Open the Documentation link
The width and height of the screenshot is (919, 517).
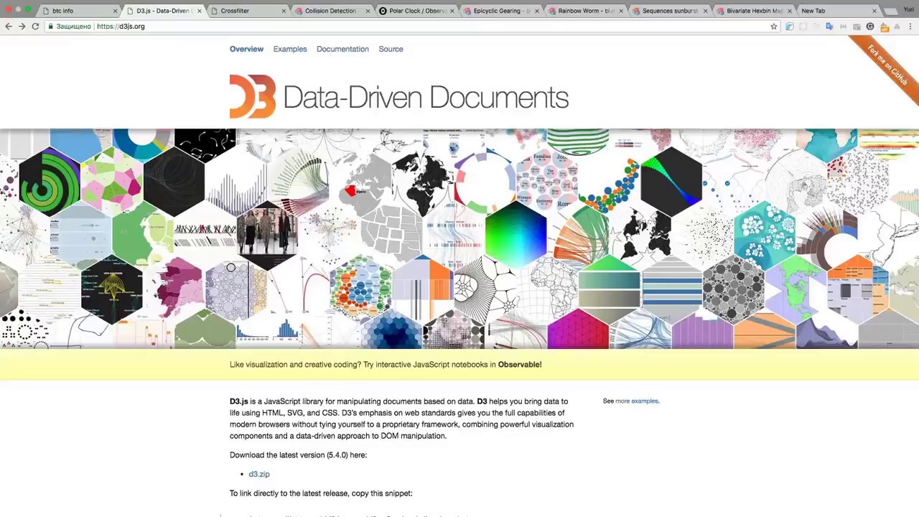[x=342, y=49]
